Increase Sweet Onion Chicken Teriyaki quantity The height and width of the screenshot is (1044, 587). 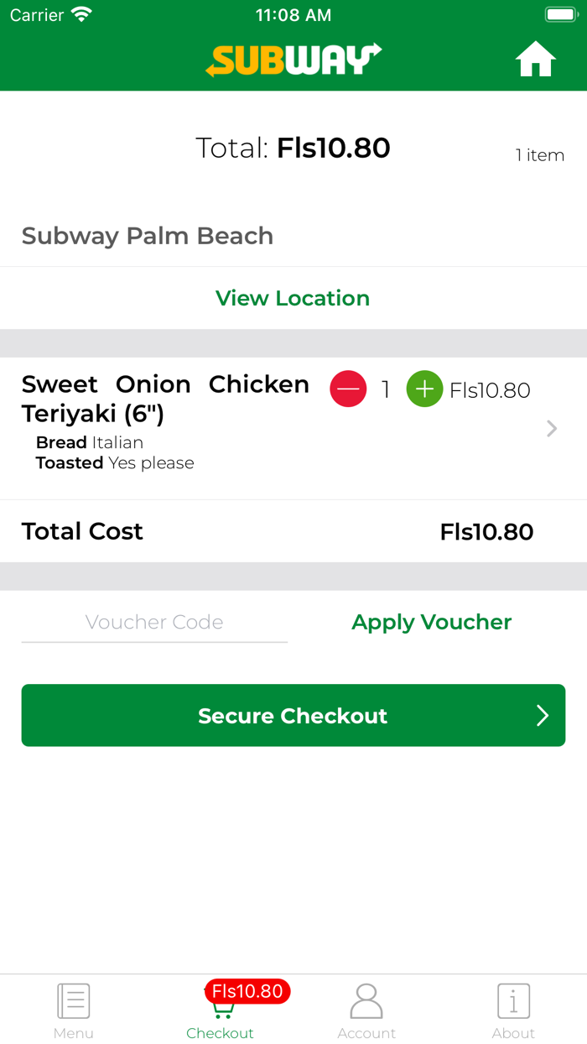[x=424, y=389]
